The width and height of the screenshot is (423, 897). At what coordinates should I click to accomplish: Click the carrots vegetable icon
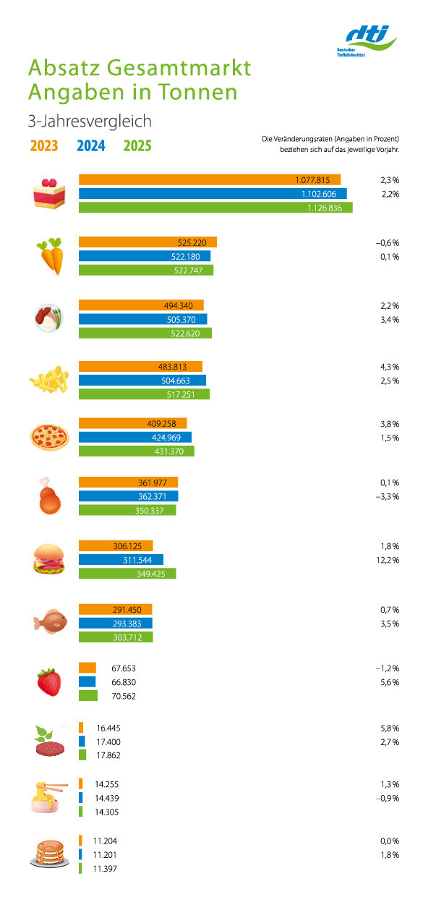click(51, 256)
